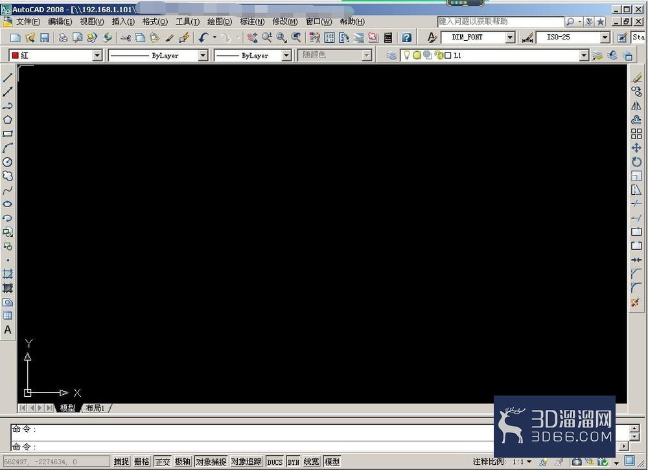The width and height of the screenshot is (648, 470).
Task: Select the Arc draw tool
Action: 7,148
